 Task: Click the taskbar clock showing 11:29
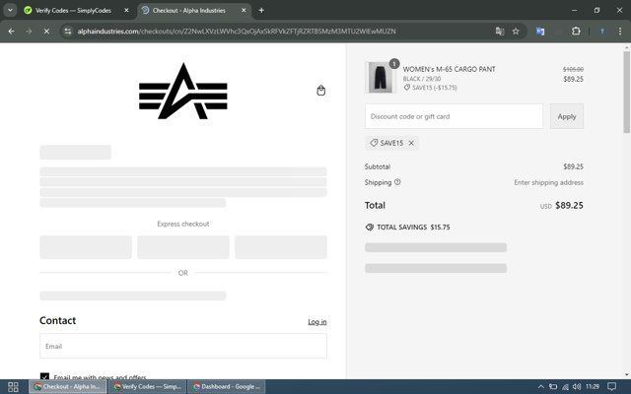point(593,387)
